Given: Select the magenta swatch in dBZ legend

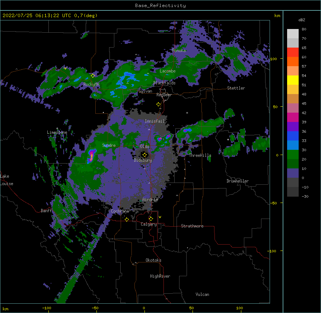Looking at the screenshot, I should [293, 117].
